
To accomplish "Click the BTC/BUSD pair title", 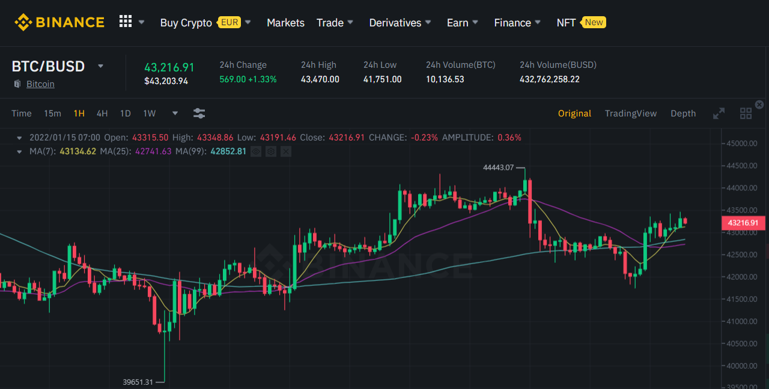I will click(x=48, y=66).
